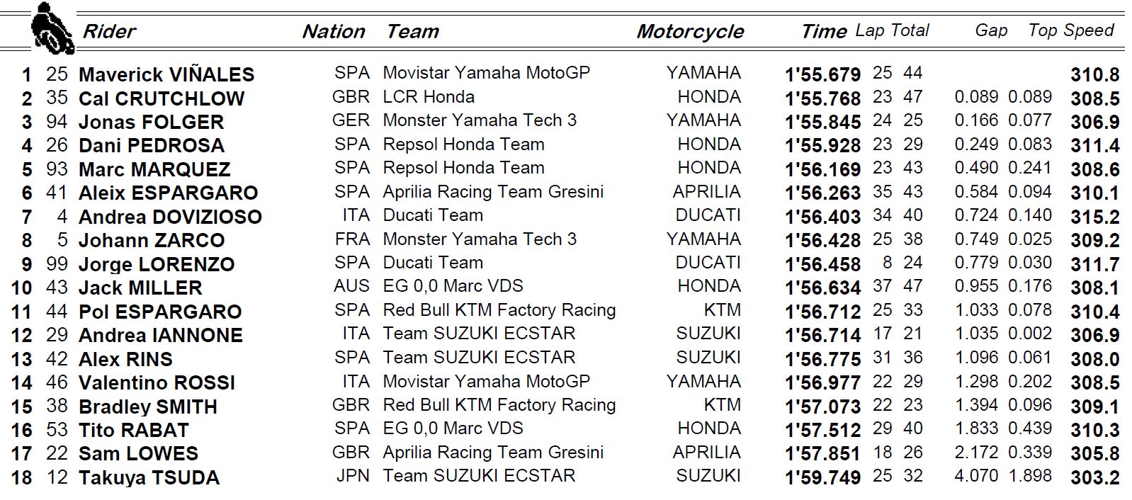Click the Team column header
Screen dimensions: 1132x500
click(x=412, y=32)
